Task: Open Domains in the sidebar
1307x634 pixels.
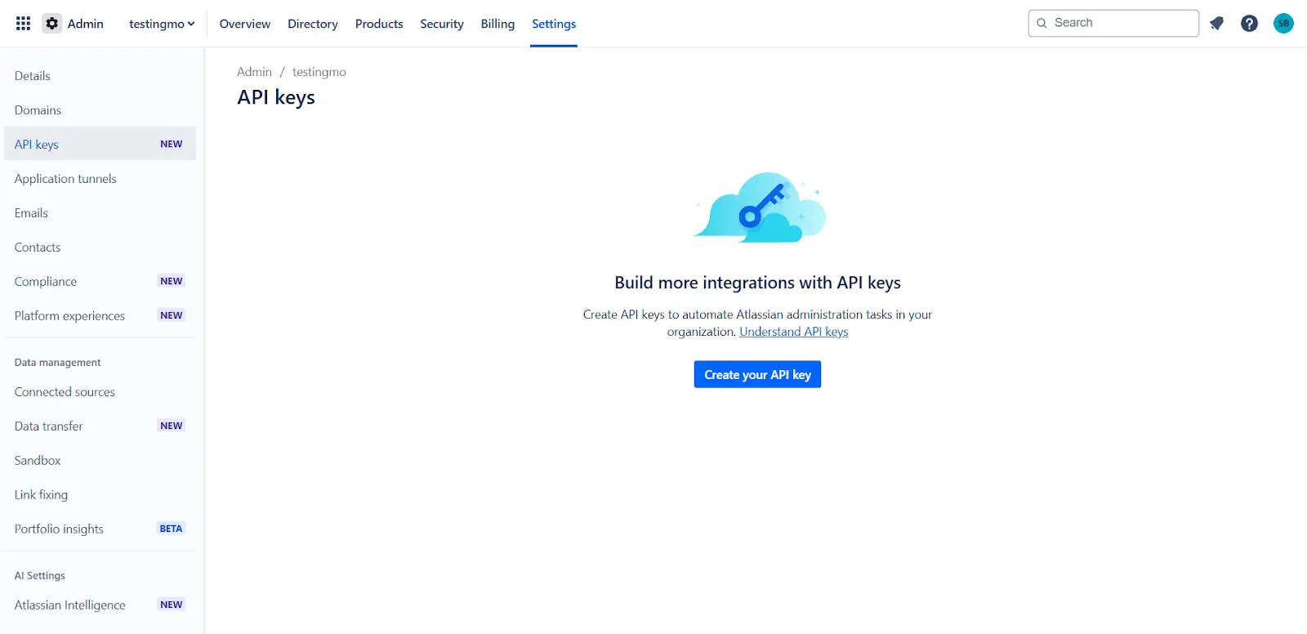Action: tap(100, 110)
